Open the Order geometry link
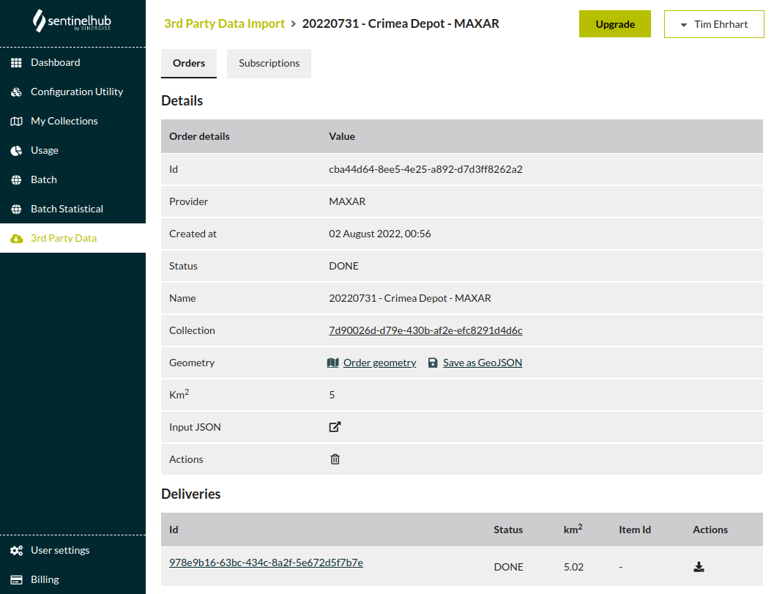774x594 pixels. [x=379, y=363]
